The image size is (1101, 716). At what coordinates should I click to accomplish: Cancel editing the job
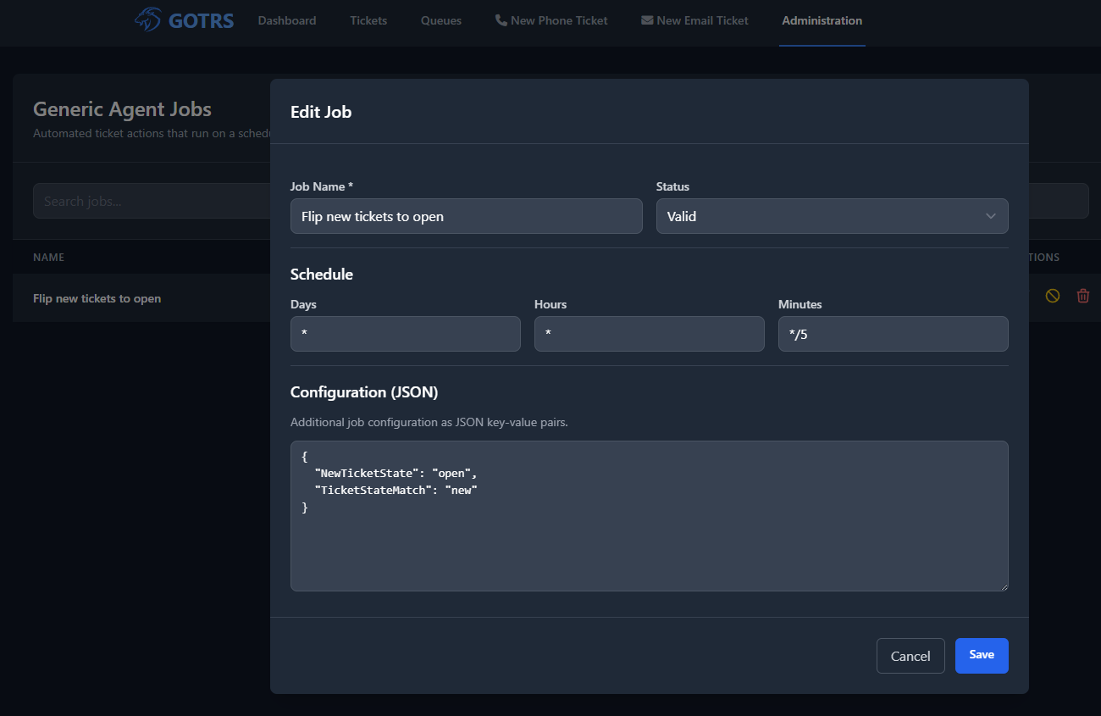pyautogui.click(x=910, y=656)
